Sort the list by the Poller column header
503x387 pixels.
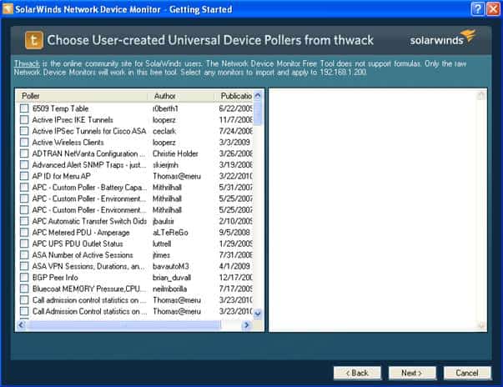(82, 96)
